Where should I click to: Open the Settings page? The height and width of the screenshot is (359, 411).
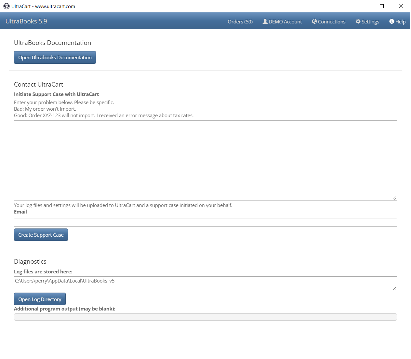point(367,21)
